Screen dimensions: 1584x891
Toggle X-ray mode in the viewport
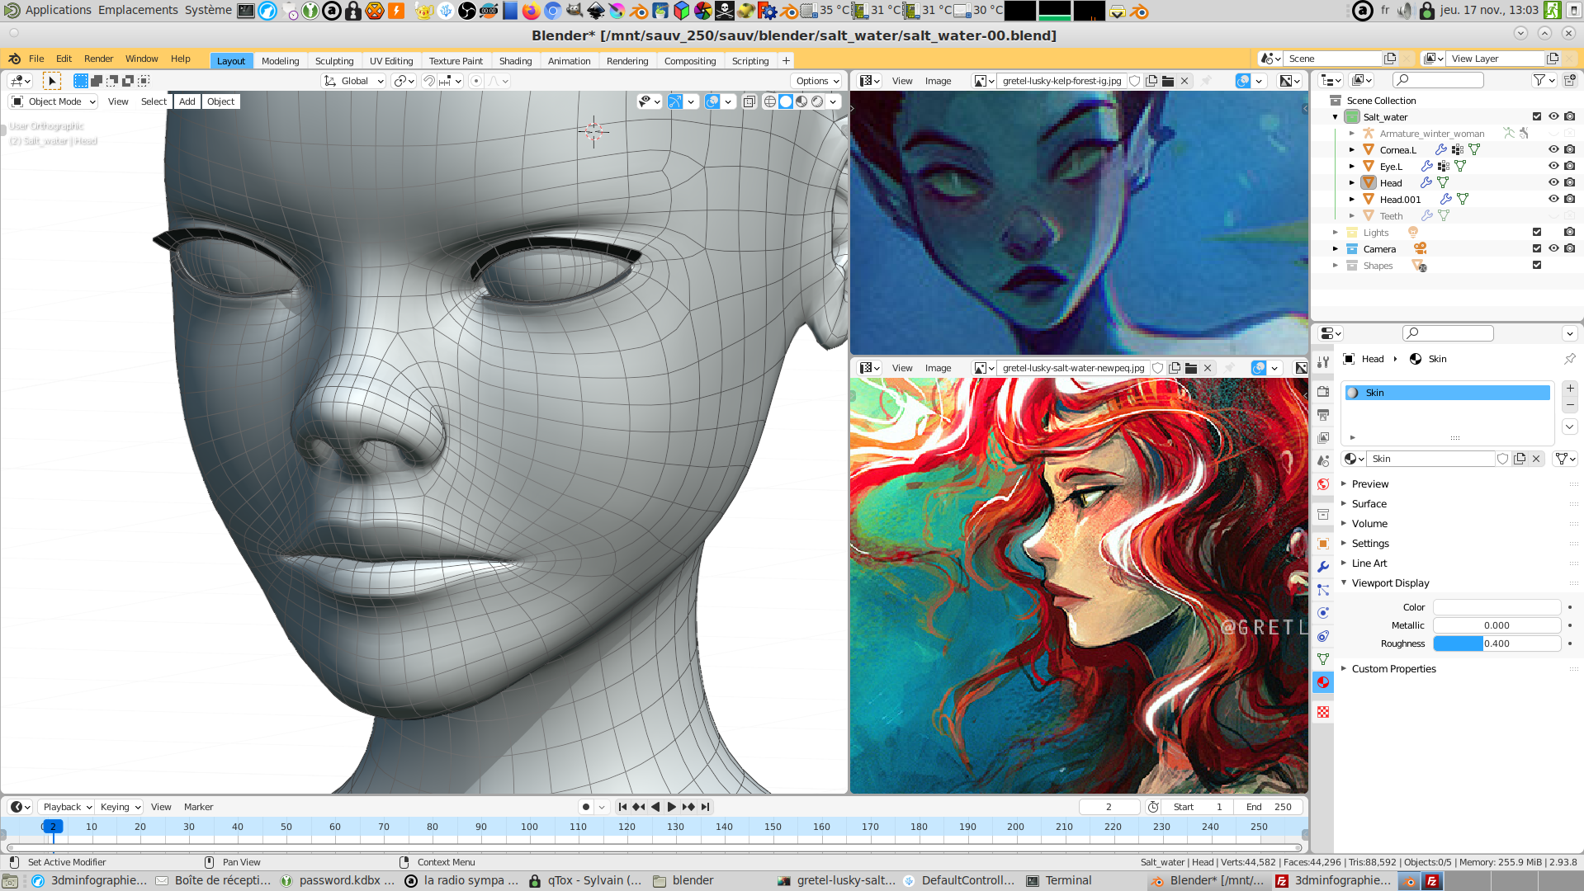pyautogui.click(x=749, y=101)
